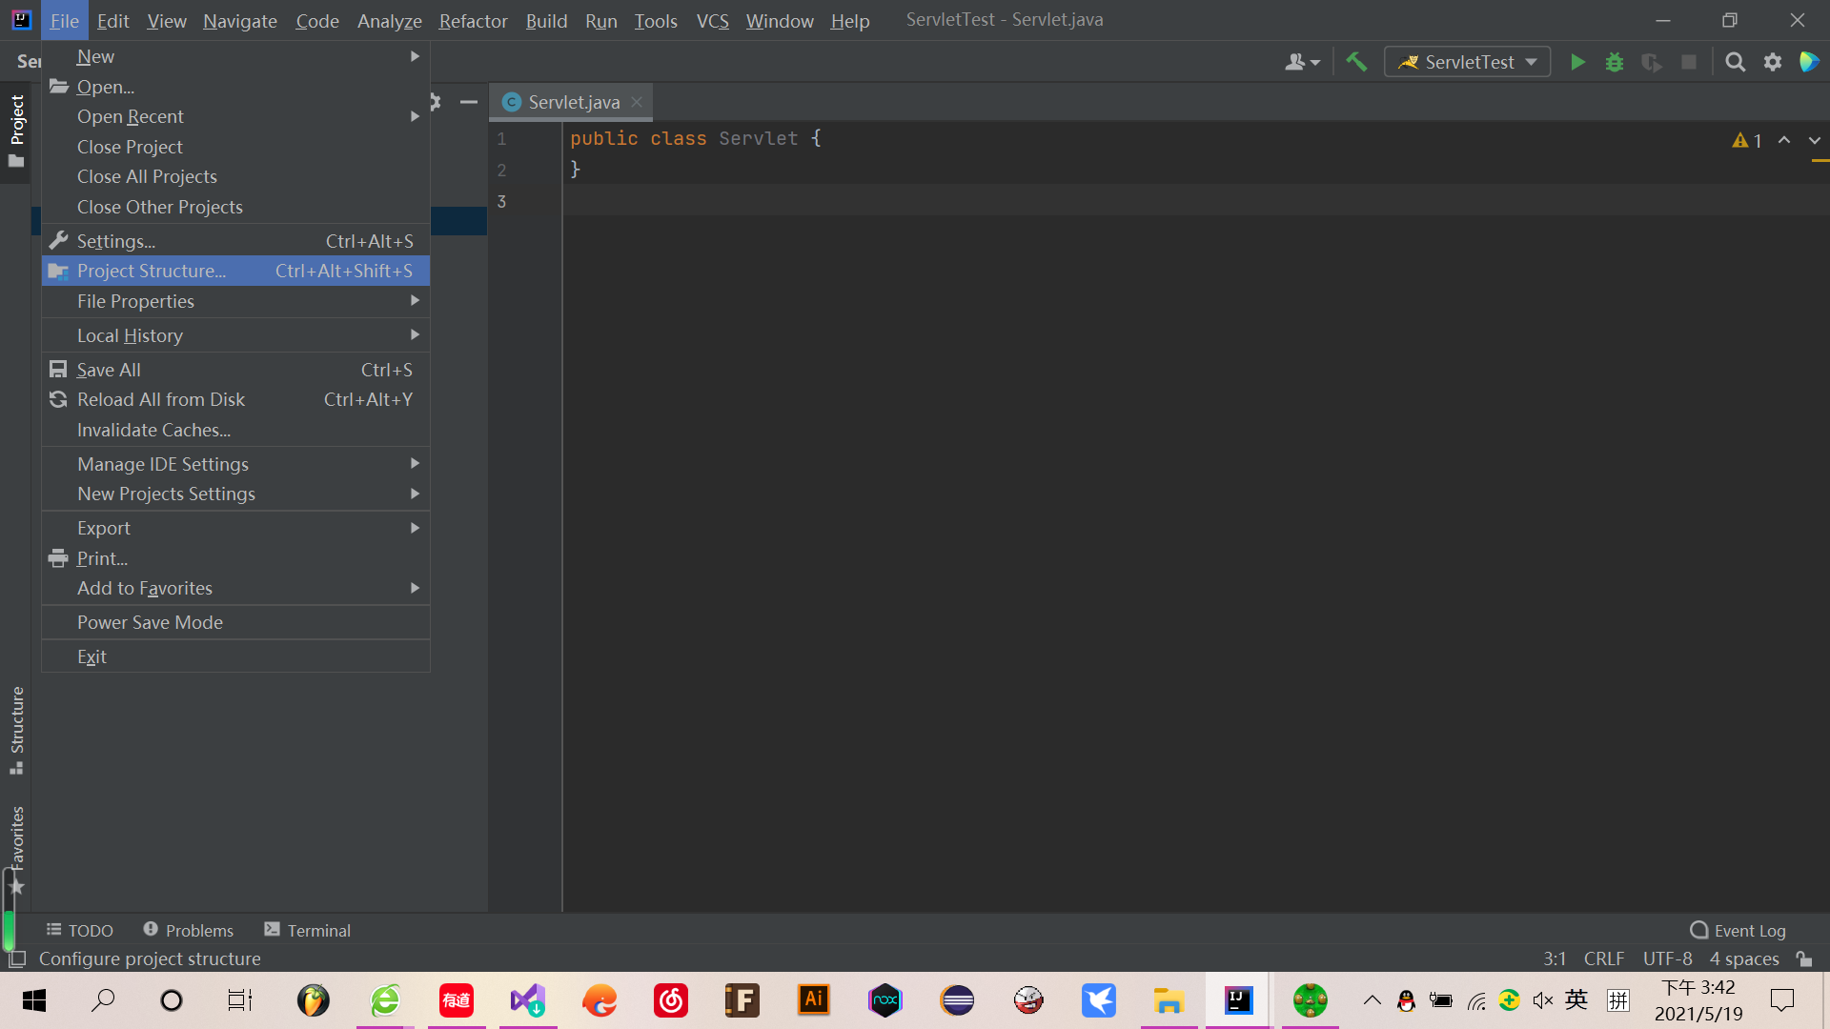Viewport: 1830px width, 1029px height.
Task: Toggle Power Save Mode
Action: [x=150, y=622]
